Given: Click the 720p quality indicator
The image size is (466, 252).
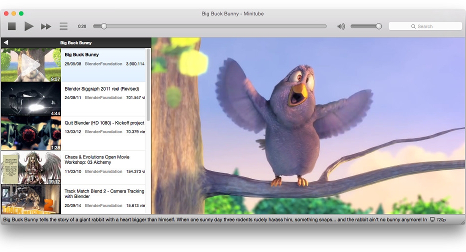Looking at the screenshot, I should pos(441,220).
